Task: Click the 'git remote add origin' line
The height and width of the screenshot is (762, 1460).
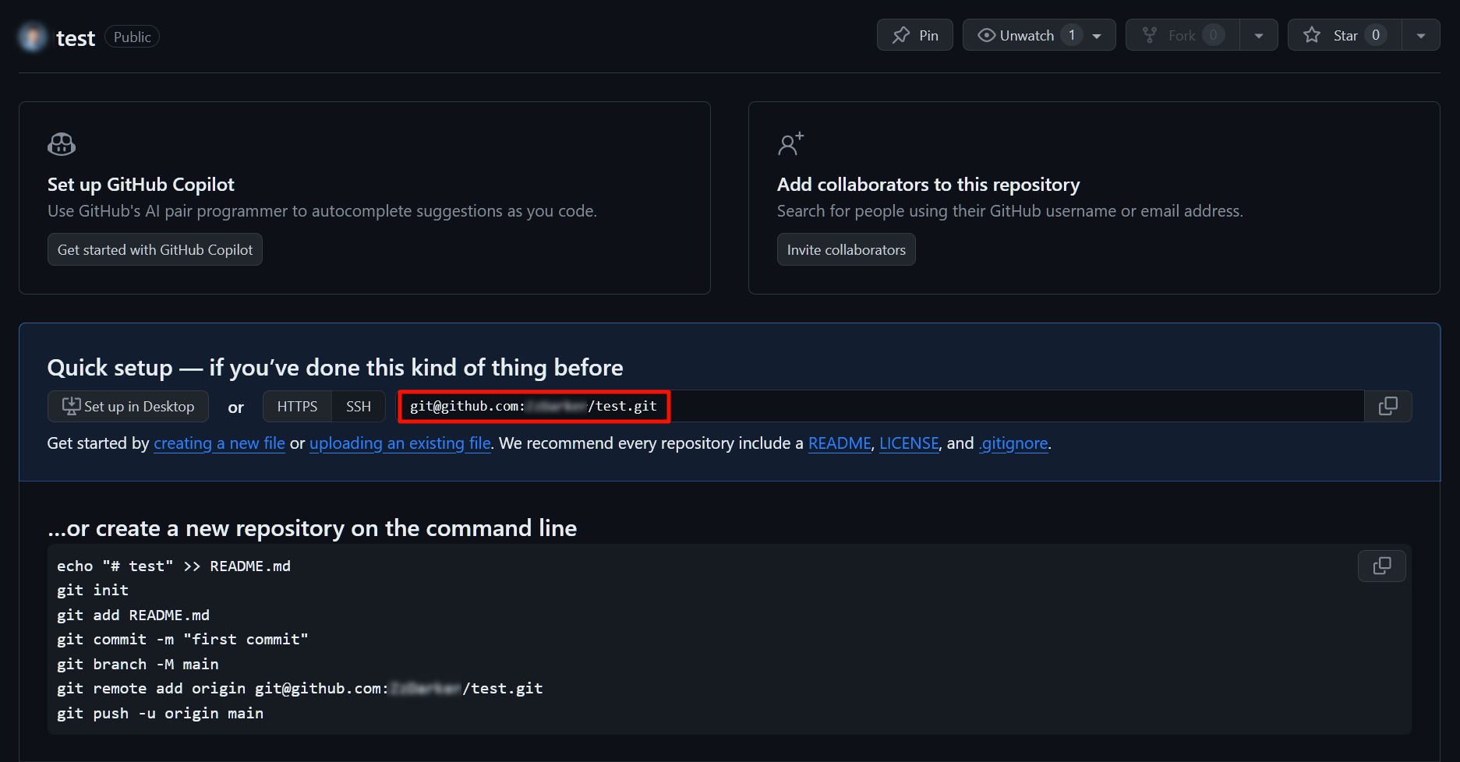Action: coord(300,688)
